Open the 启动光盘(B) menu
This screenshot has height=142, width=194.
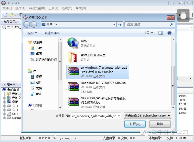(37, 8)
